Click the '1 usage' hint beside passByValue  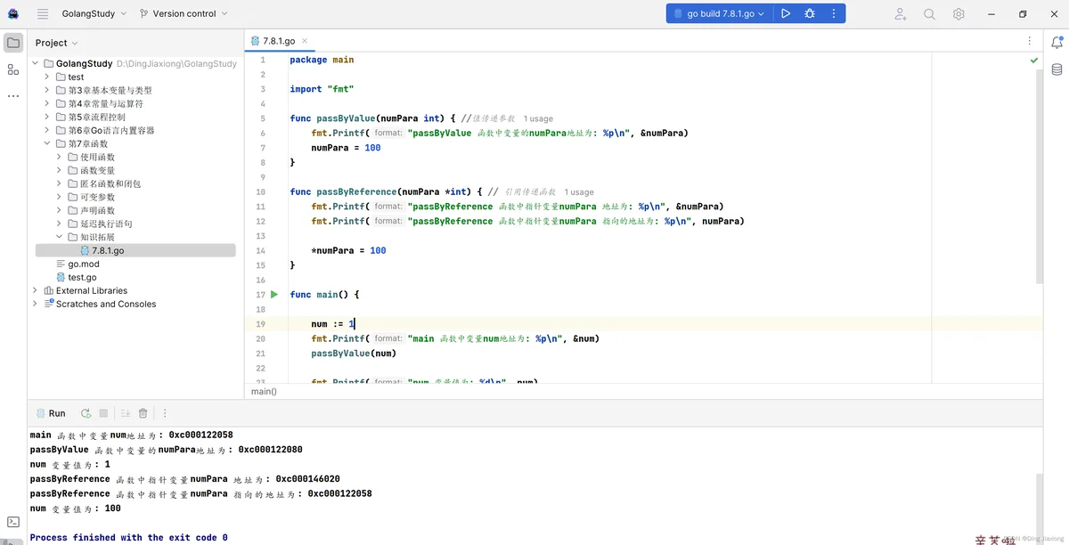pyautogui.click(x=538, y=118)
